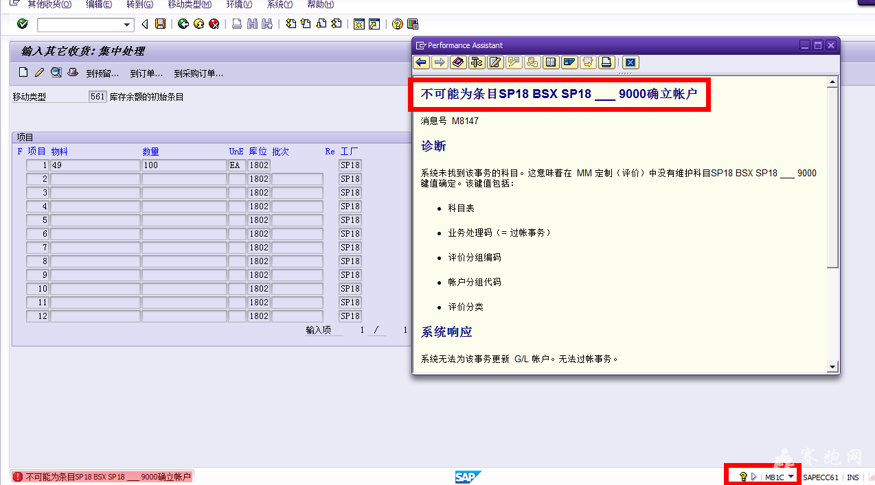Click plant field SP18 in row 1

click(350, 165)
